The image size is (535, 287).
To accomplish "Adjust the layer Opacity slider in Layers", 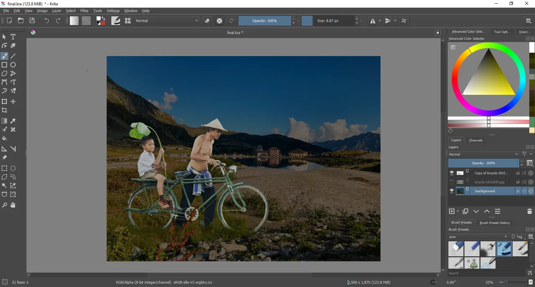I will pos(483,163).
